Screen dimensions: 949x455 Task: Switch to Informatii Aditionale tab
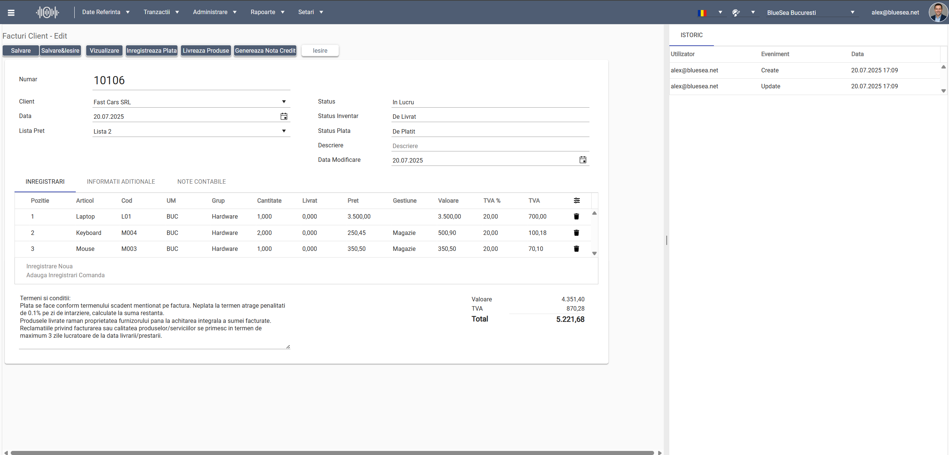click(121, 181)
